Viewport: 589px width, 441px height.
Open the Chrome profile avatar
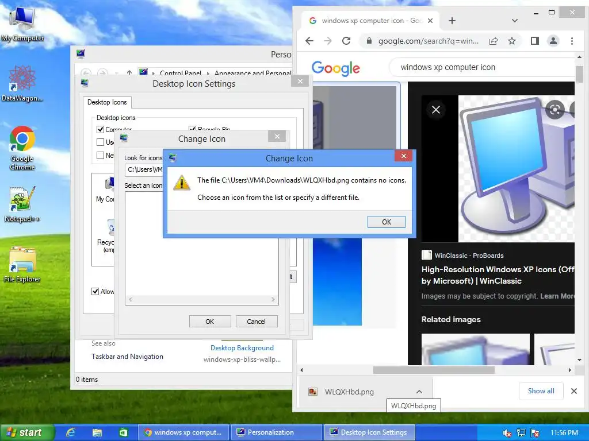point(553,41)
